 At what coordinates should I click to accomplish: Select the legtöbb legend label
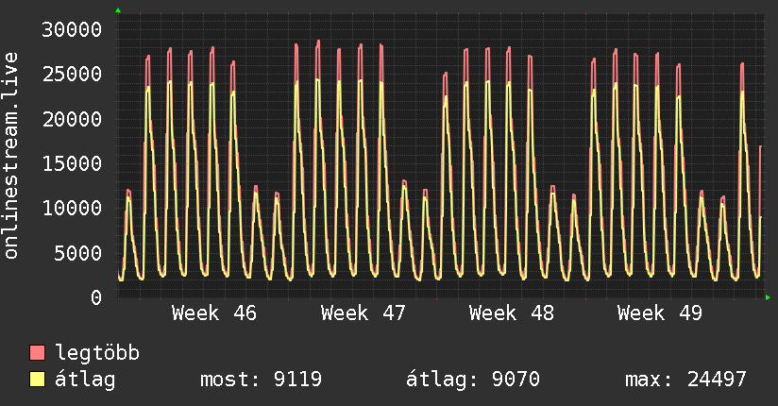coord(98,354)
